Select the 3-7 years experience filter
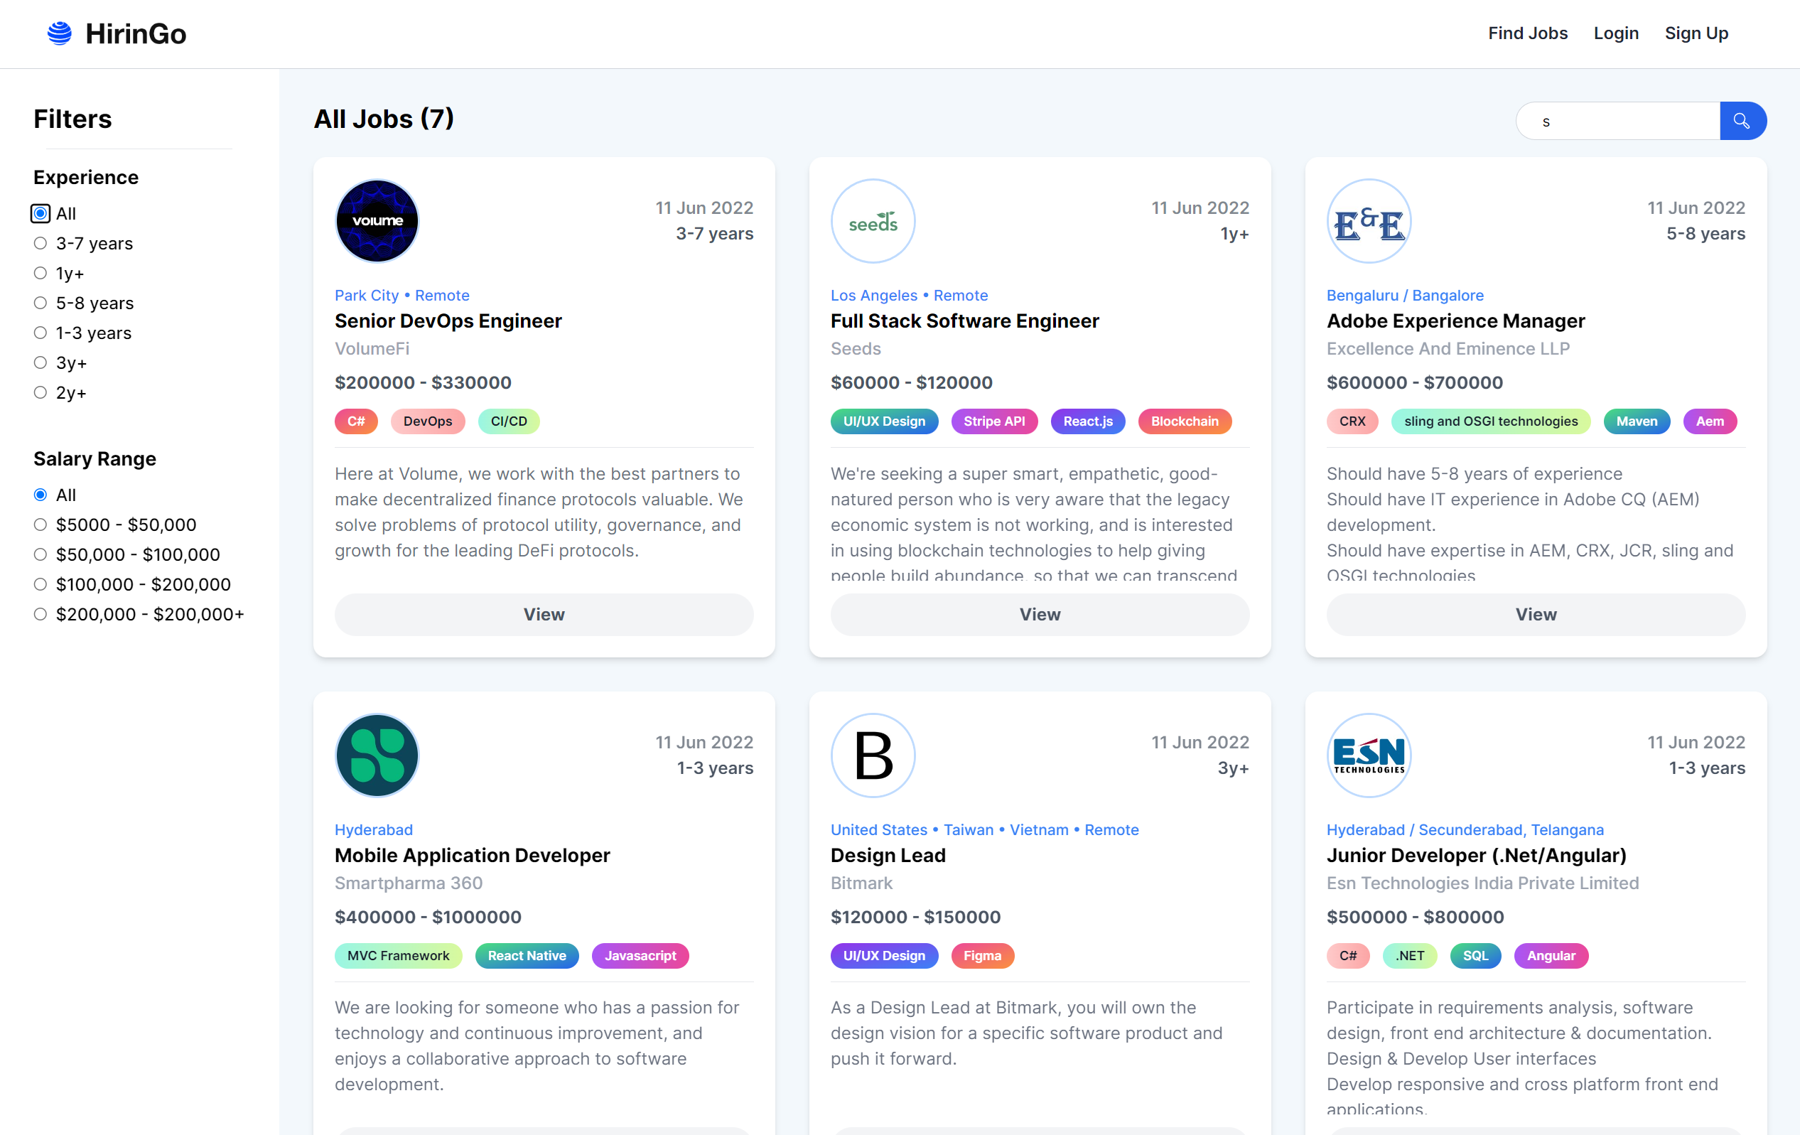 (40, 243)
